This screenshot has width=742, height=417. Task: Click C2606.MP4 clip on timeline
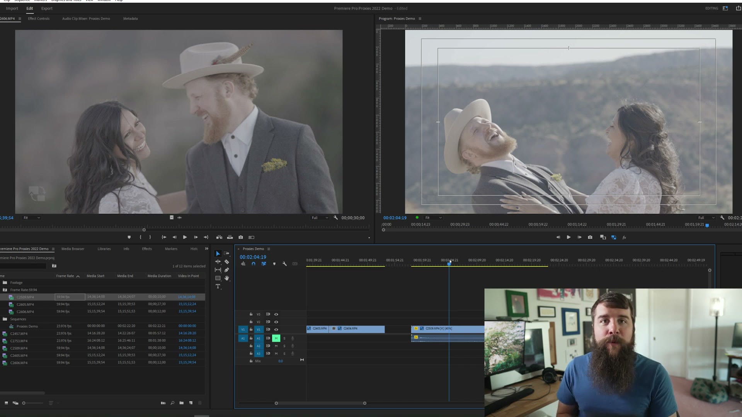[x=357, y=329]
